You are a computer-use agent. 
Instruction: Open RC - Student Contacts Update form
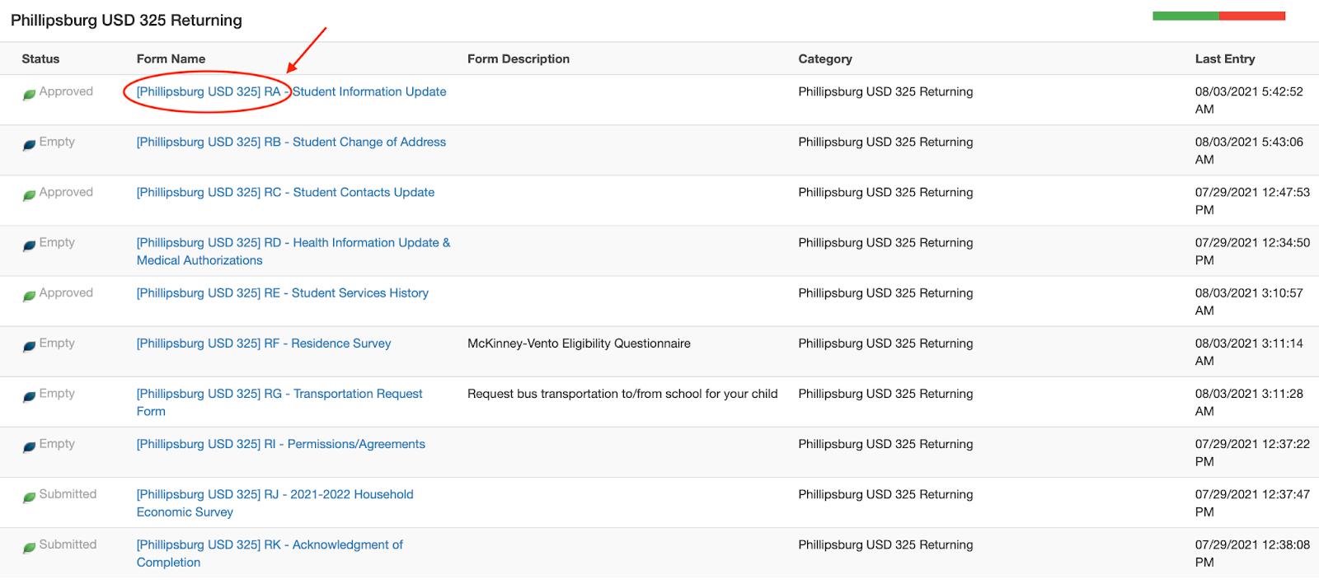pyautogui.click(x=285, y=192)
